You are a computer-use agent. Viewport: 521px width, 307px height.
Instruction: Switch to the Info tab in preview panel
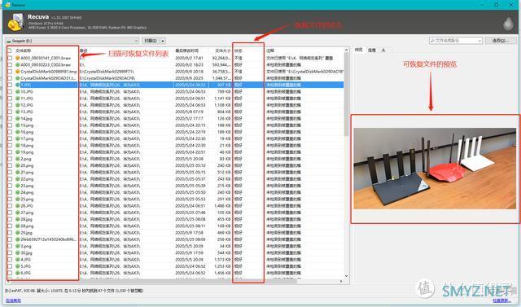372,50
